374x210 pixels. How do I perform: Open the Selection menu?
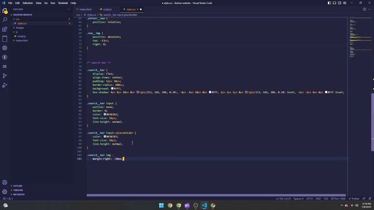[x=27, y=3]
